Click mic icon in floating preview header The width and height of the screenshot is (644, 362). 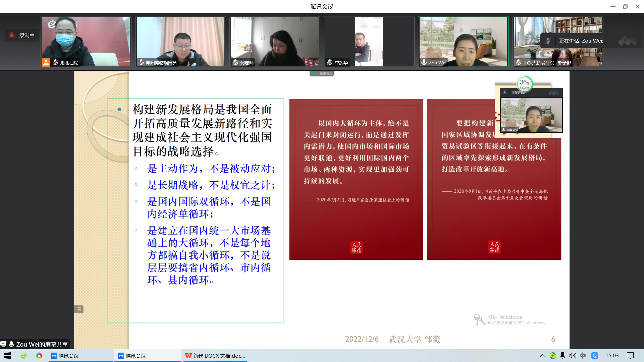coord(504,93)
